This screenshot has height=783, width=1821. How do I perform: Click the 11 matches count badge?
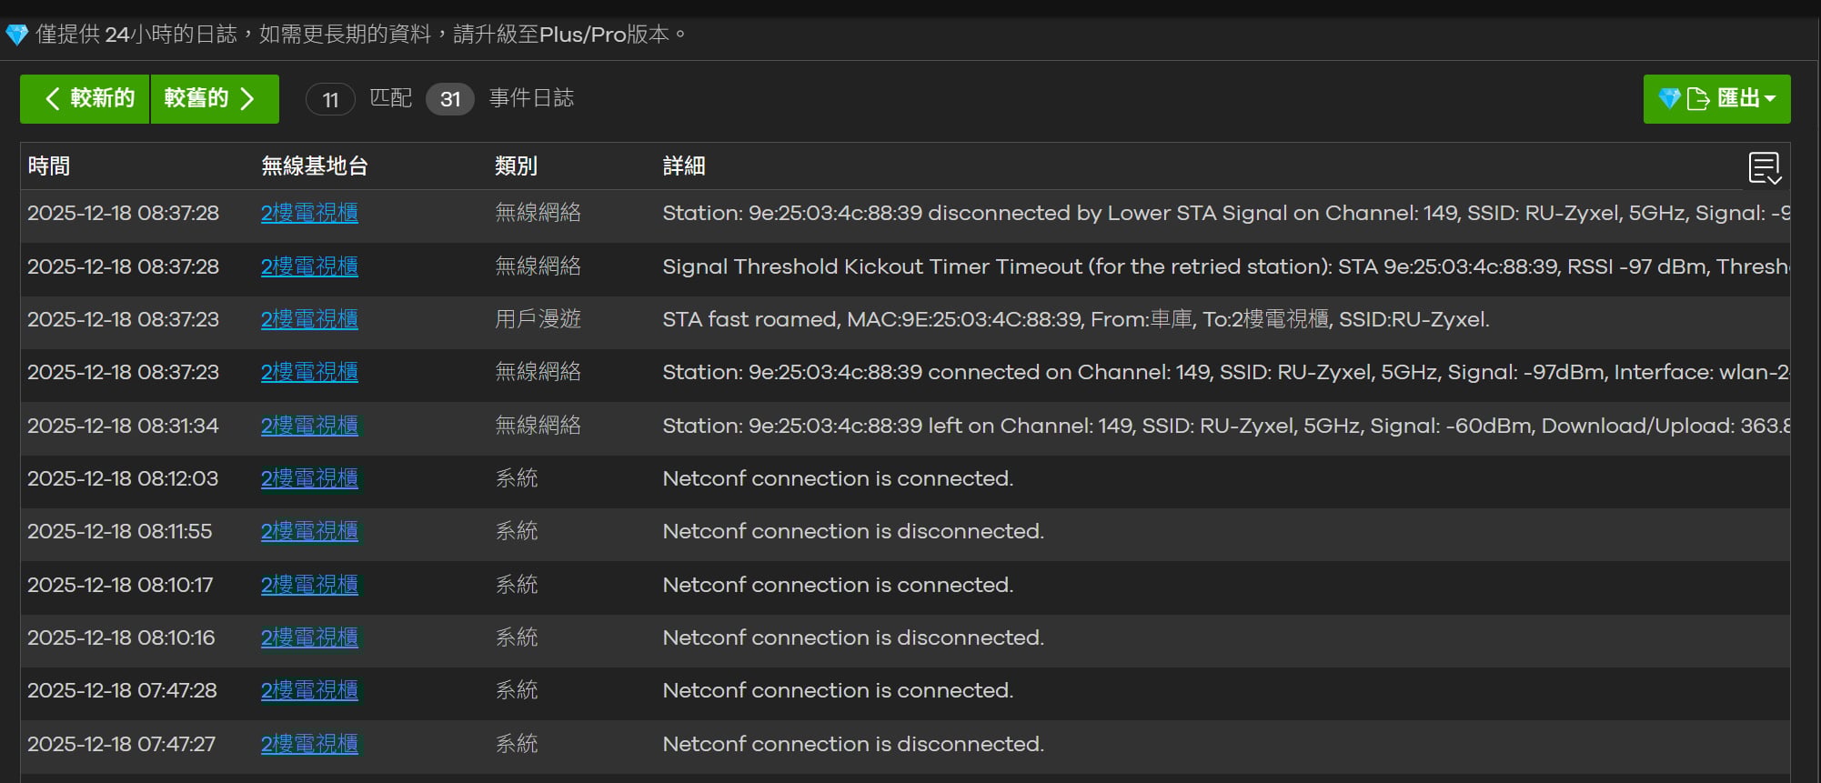click(x=330, y=99)
